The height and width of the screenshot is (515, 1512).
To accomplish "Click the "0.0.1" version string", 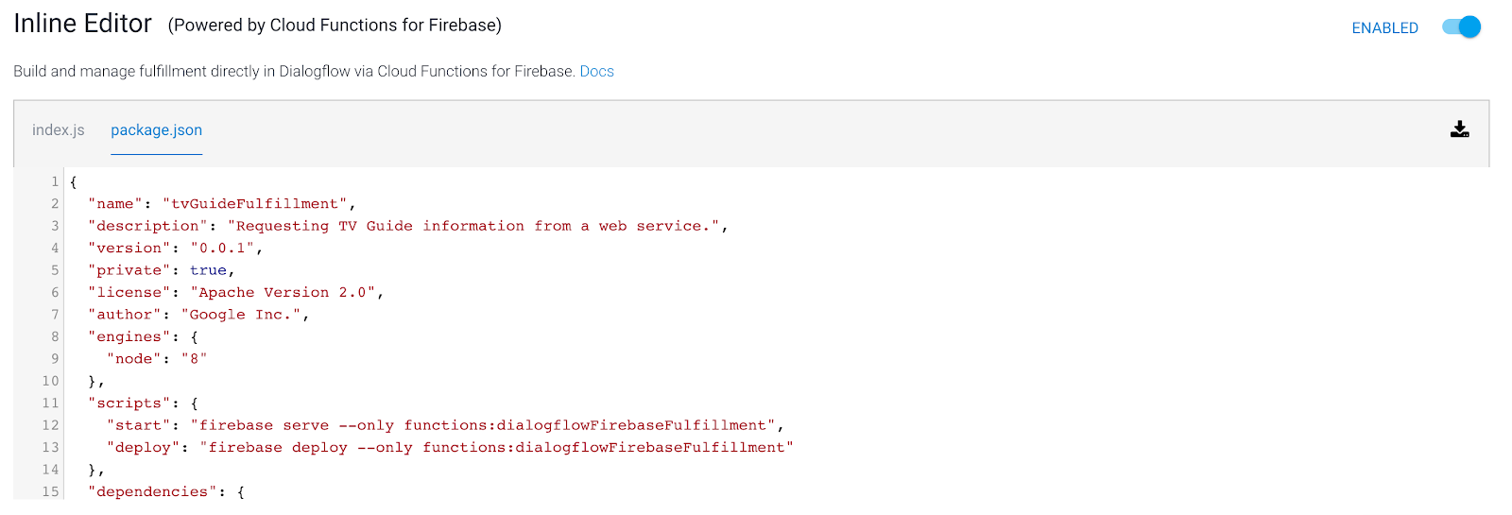I will (222, 249).
